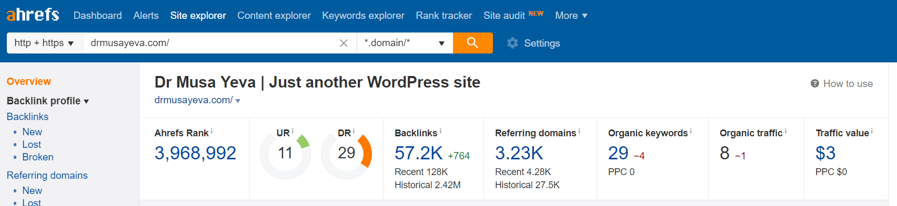The height and width of the screenshot is (206, 897).
Task: Expand the More menu
Action: coord(571,15)
